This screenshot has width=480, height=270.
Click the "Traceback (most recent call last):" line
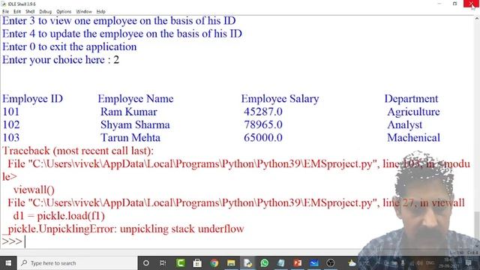78,151
